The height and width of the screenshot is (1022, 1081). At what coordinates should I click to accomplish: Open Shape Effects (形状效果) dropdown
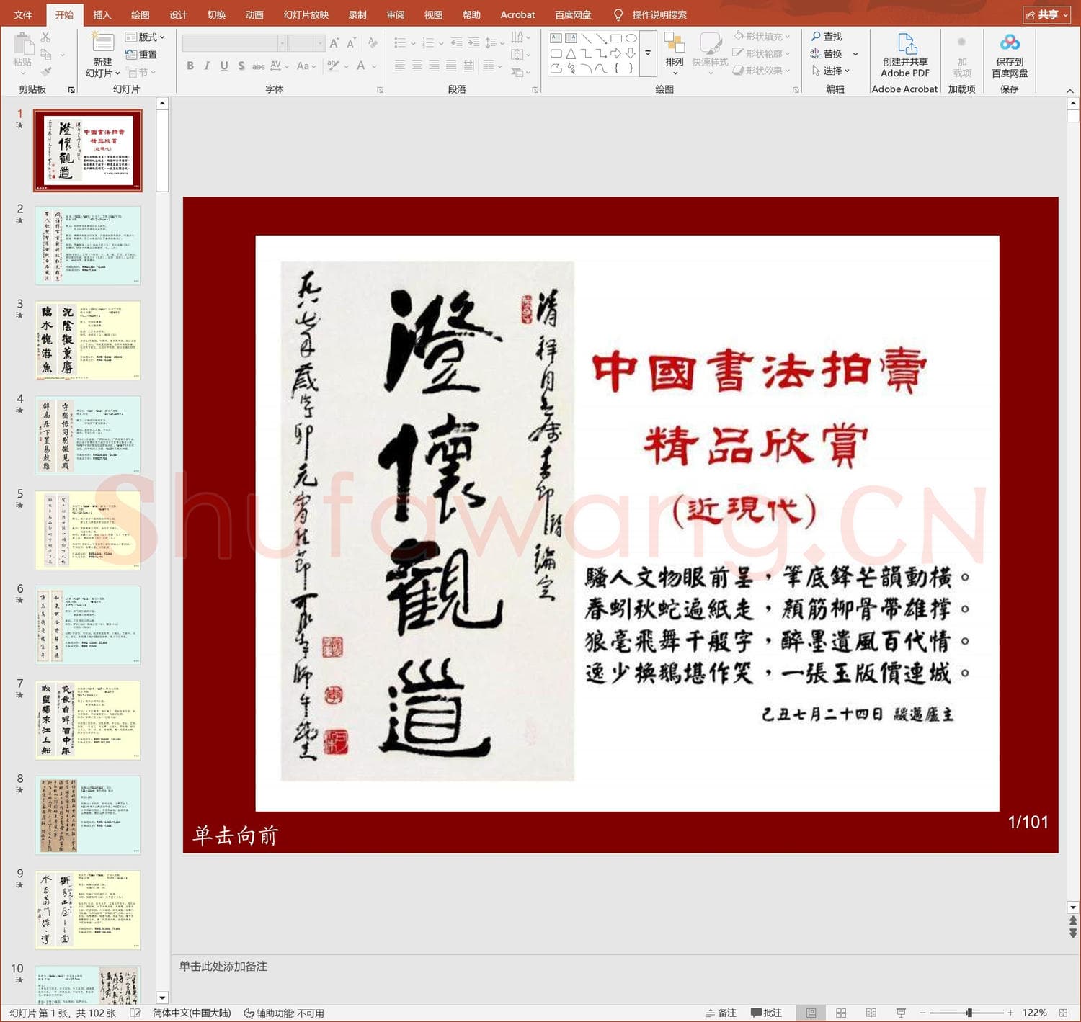coord(762,71)
